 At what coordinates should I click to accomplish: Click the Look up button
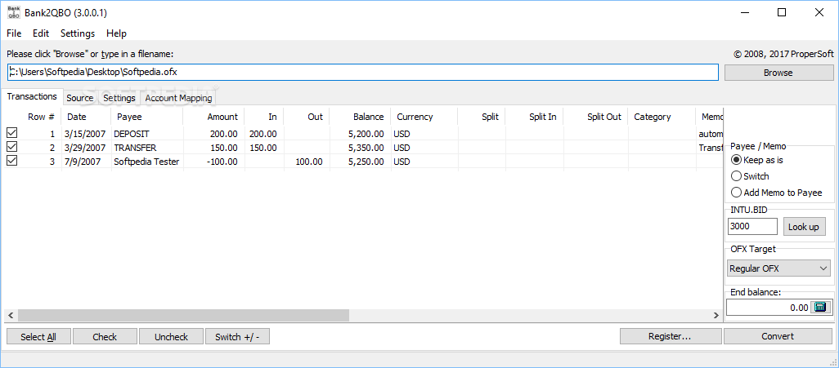click(x=803, y=227)
